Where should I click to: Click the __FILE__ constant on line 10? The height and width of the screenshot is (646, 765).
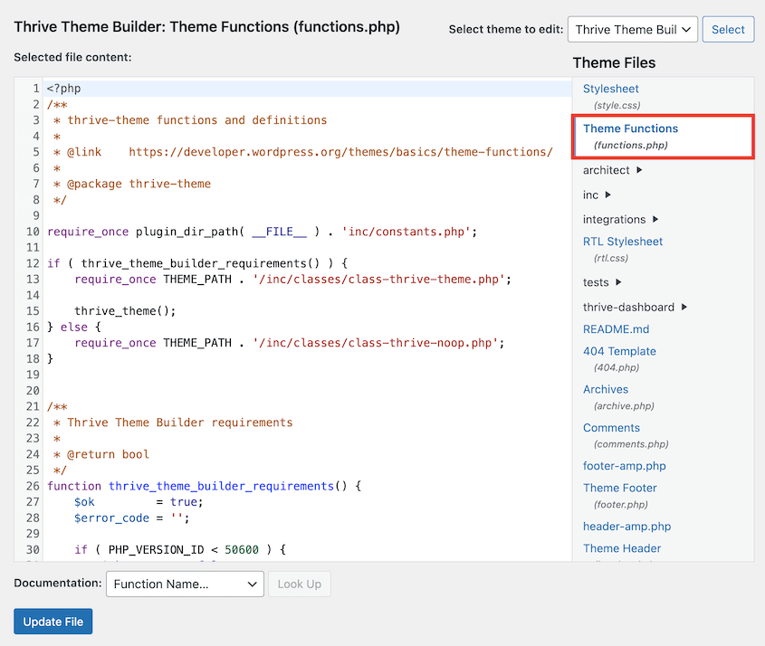[x=279, y=232]
